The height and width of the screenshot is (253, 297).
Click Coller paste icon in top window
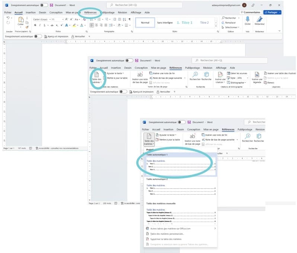[x=20, y=20]
